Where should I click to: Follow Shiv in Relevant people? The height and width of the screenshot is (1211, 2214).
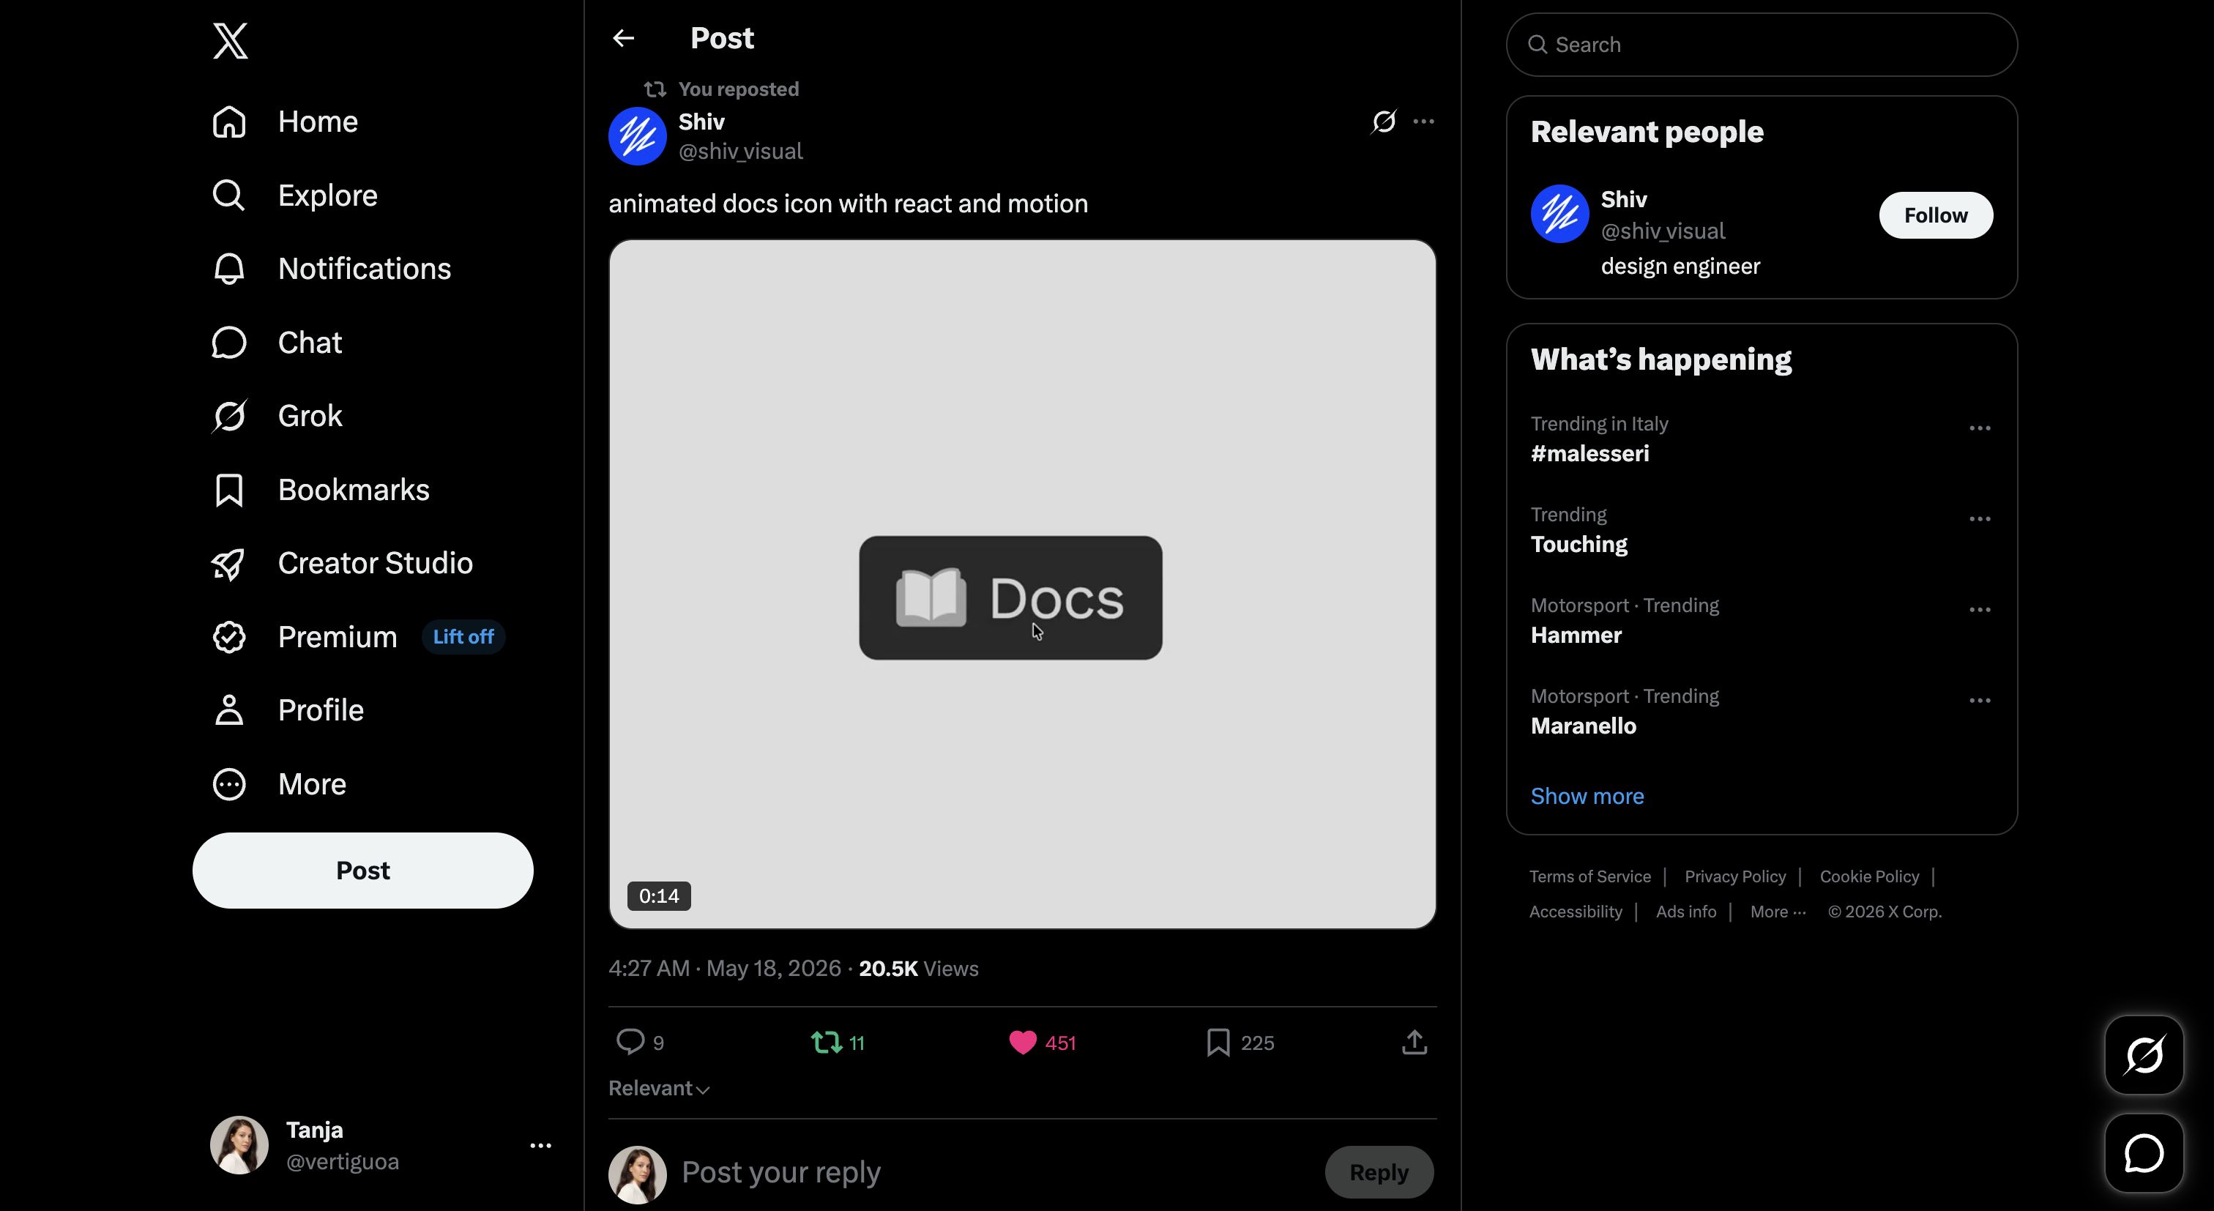(x=1936, y=215)
